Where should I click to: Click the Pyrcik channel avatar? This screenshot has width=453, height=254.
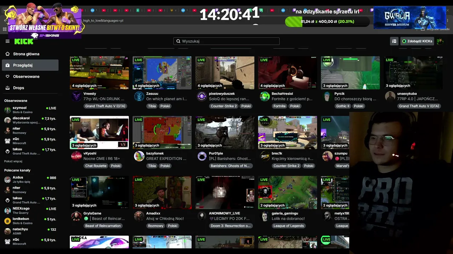[327, 96]
